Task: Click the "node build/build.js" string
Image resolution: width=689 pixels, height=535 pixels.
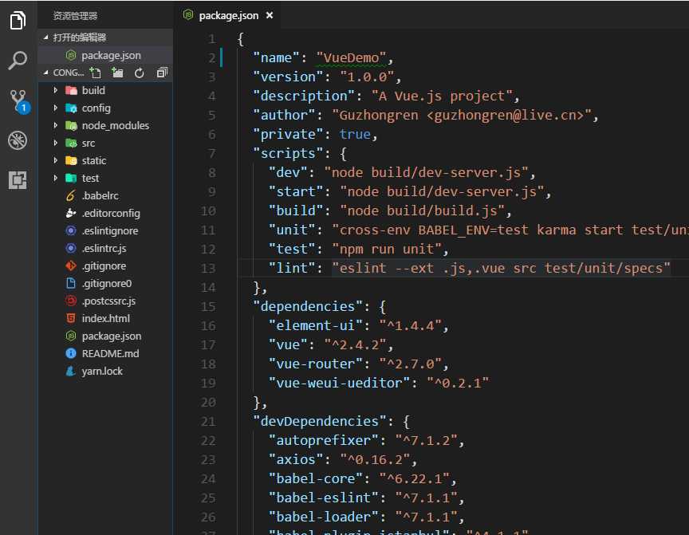Action: tap(422, 210)
